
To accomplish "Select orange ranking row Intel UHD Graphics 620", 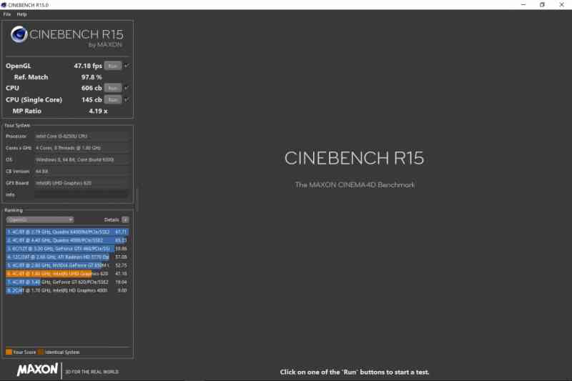I will tap(67, 274).
